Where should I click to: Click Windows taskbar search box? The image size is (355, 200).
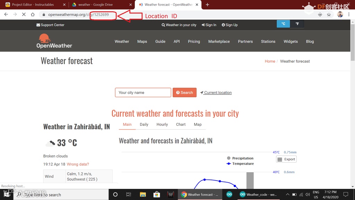point(61,194)
